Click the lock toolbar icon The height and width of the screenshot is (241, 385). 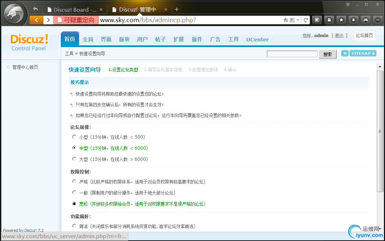pos(329,20)
